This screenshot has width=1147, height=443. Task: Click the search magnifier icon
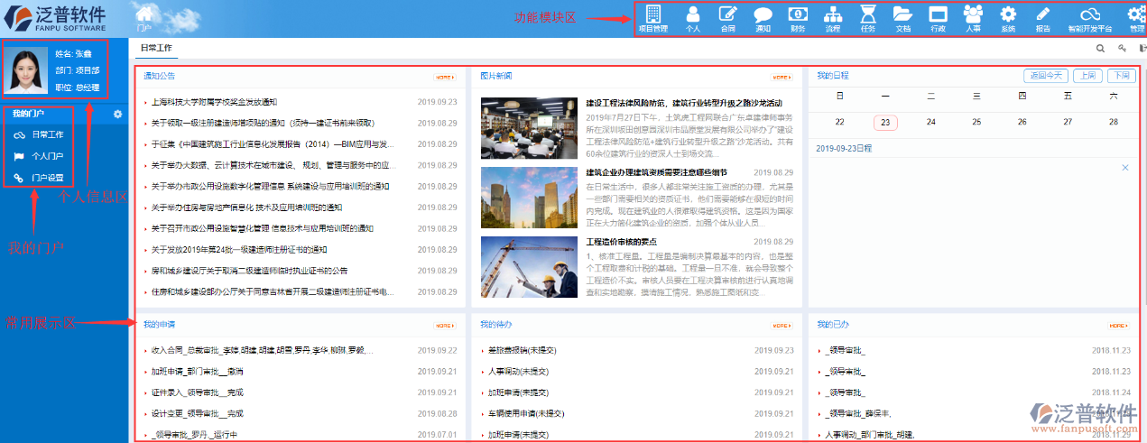coord(1100,49)
